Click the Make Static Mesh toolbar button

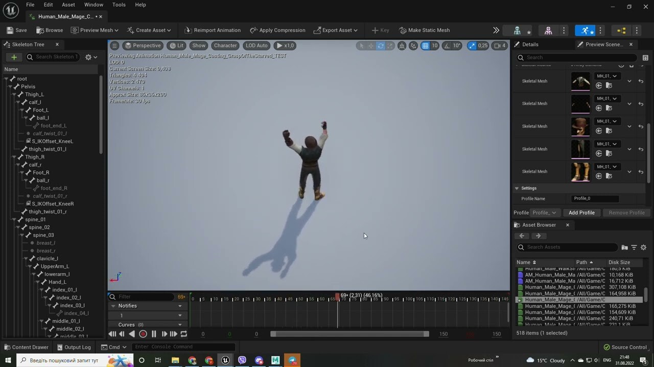(424, 30)
